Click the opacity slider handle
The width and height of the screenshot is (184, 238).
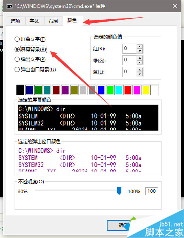coord(119,191)
